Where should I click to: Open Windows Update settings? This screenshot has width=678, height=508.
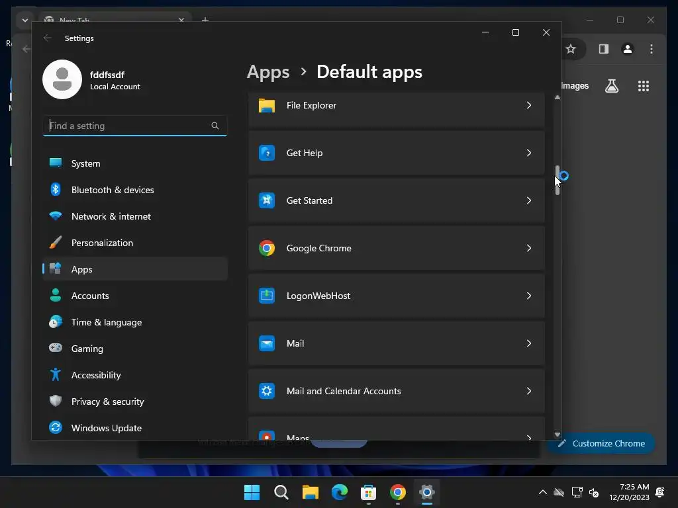coord(135,428)
